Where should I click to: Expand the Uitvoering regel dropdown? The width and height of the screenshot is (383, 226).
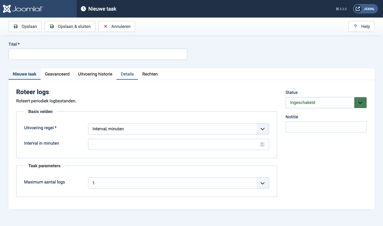pyautogui.click(x=178, y=129)
